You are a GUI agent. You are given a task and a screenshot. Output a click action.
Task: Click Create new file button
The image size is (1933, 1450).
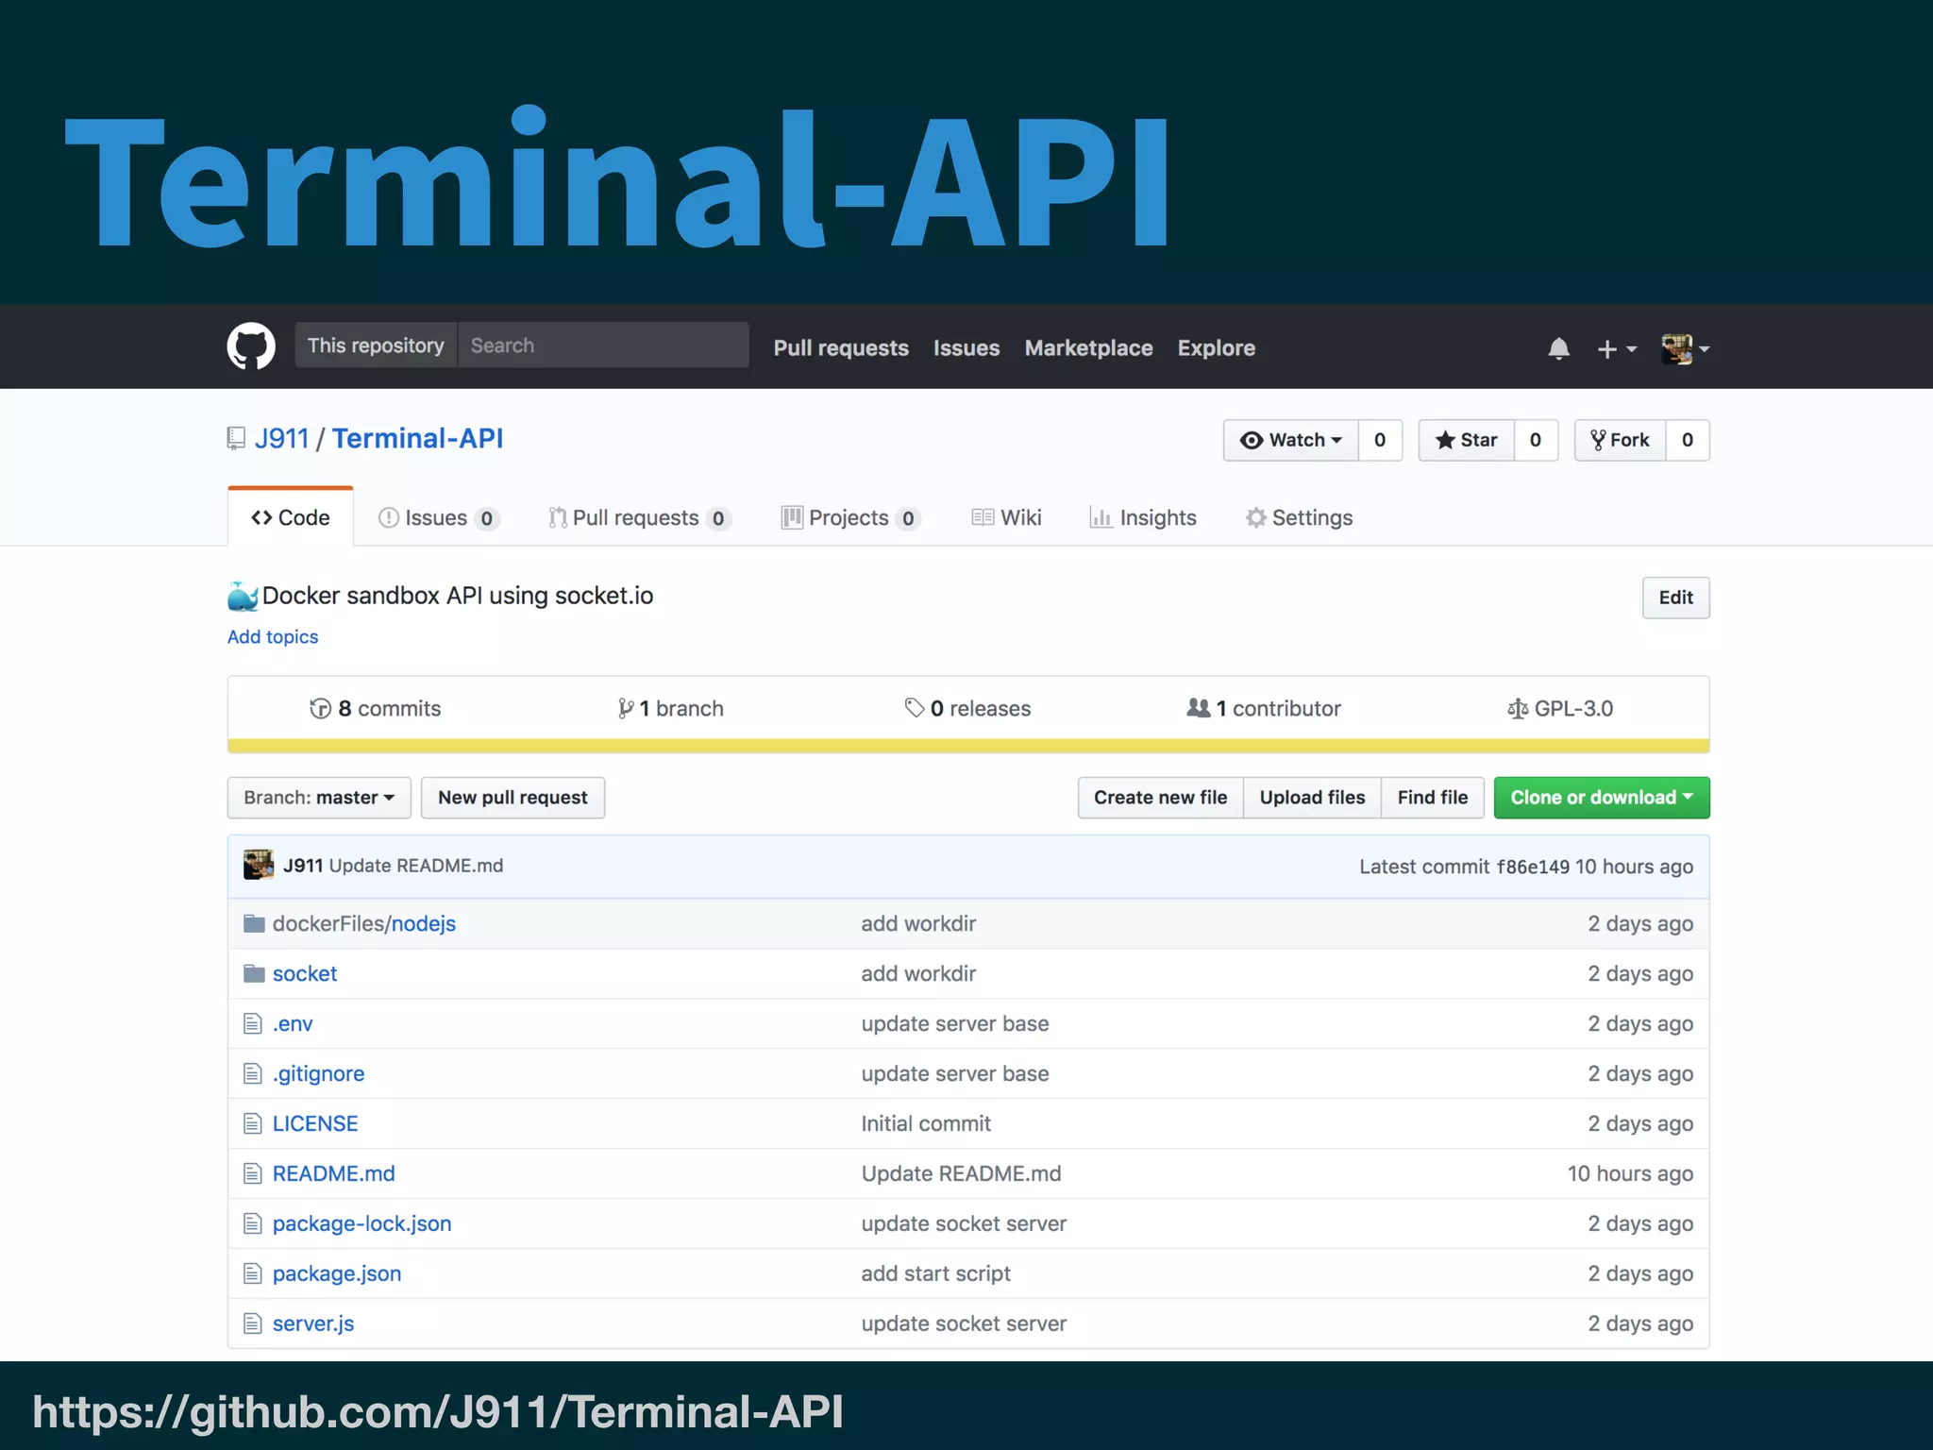pos(1161,798)
